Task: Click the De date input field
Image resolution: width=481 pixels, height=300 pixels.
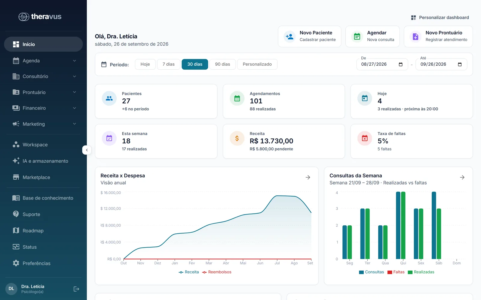Action: tap(382, 64)
